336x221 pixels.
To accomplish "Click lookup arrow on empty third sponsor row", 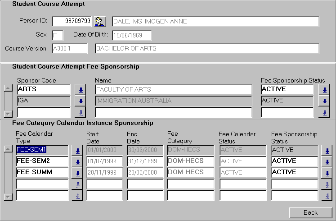I will [81, 112].
